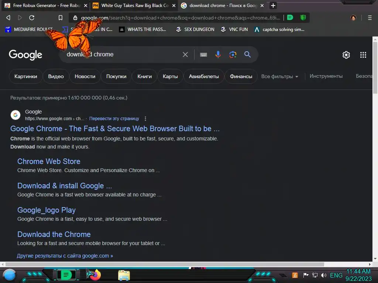Open File Explorer from the taskbar
Viewport: 378px width, 283px height.
pyautogui.click(x=124, y=275)
